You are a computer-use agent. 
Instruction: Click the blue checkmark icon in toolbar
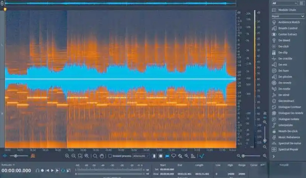coord(202,156)
